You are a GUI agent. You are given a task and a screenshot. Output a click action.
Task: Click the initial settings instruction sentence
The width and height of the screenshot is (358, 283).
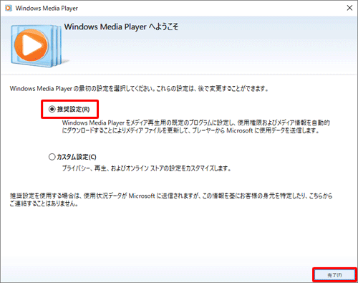point(139,89)
